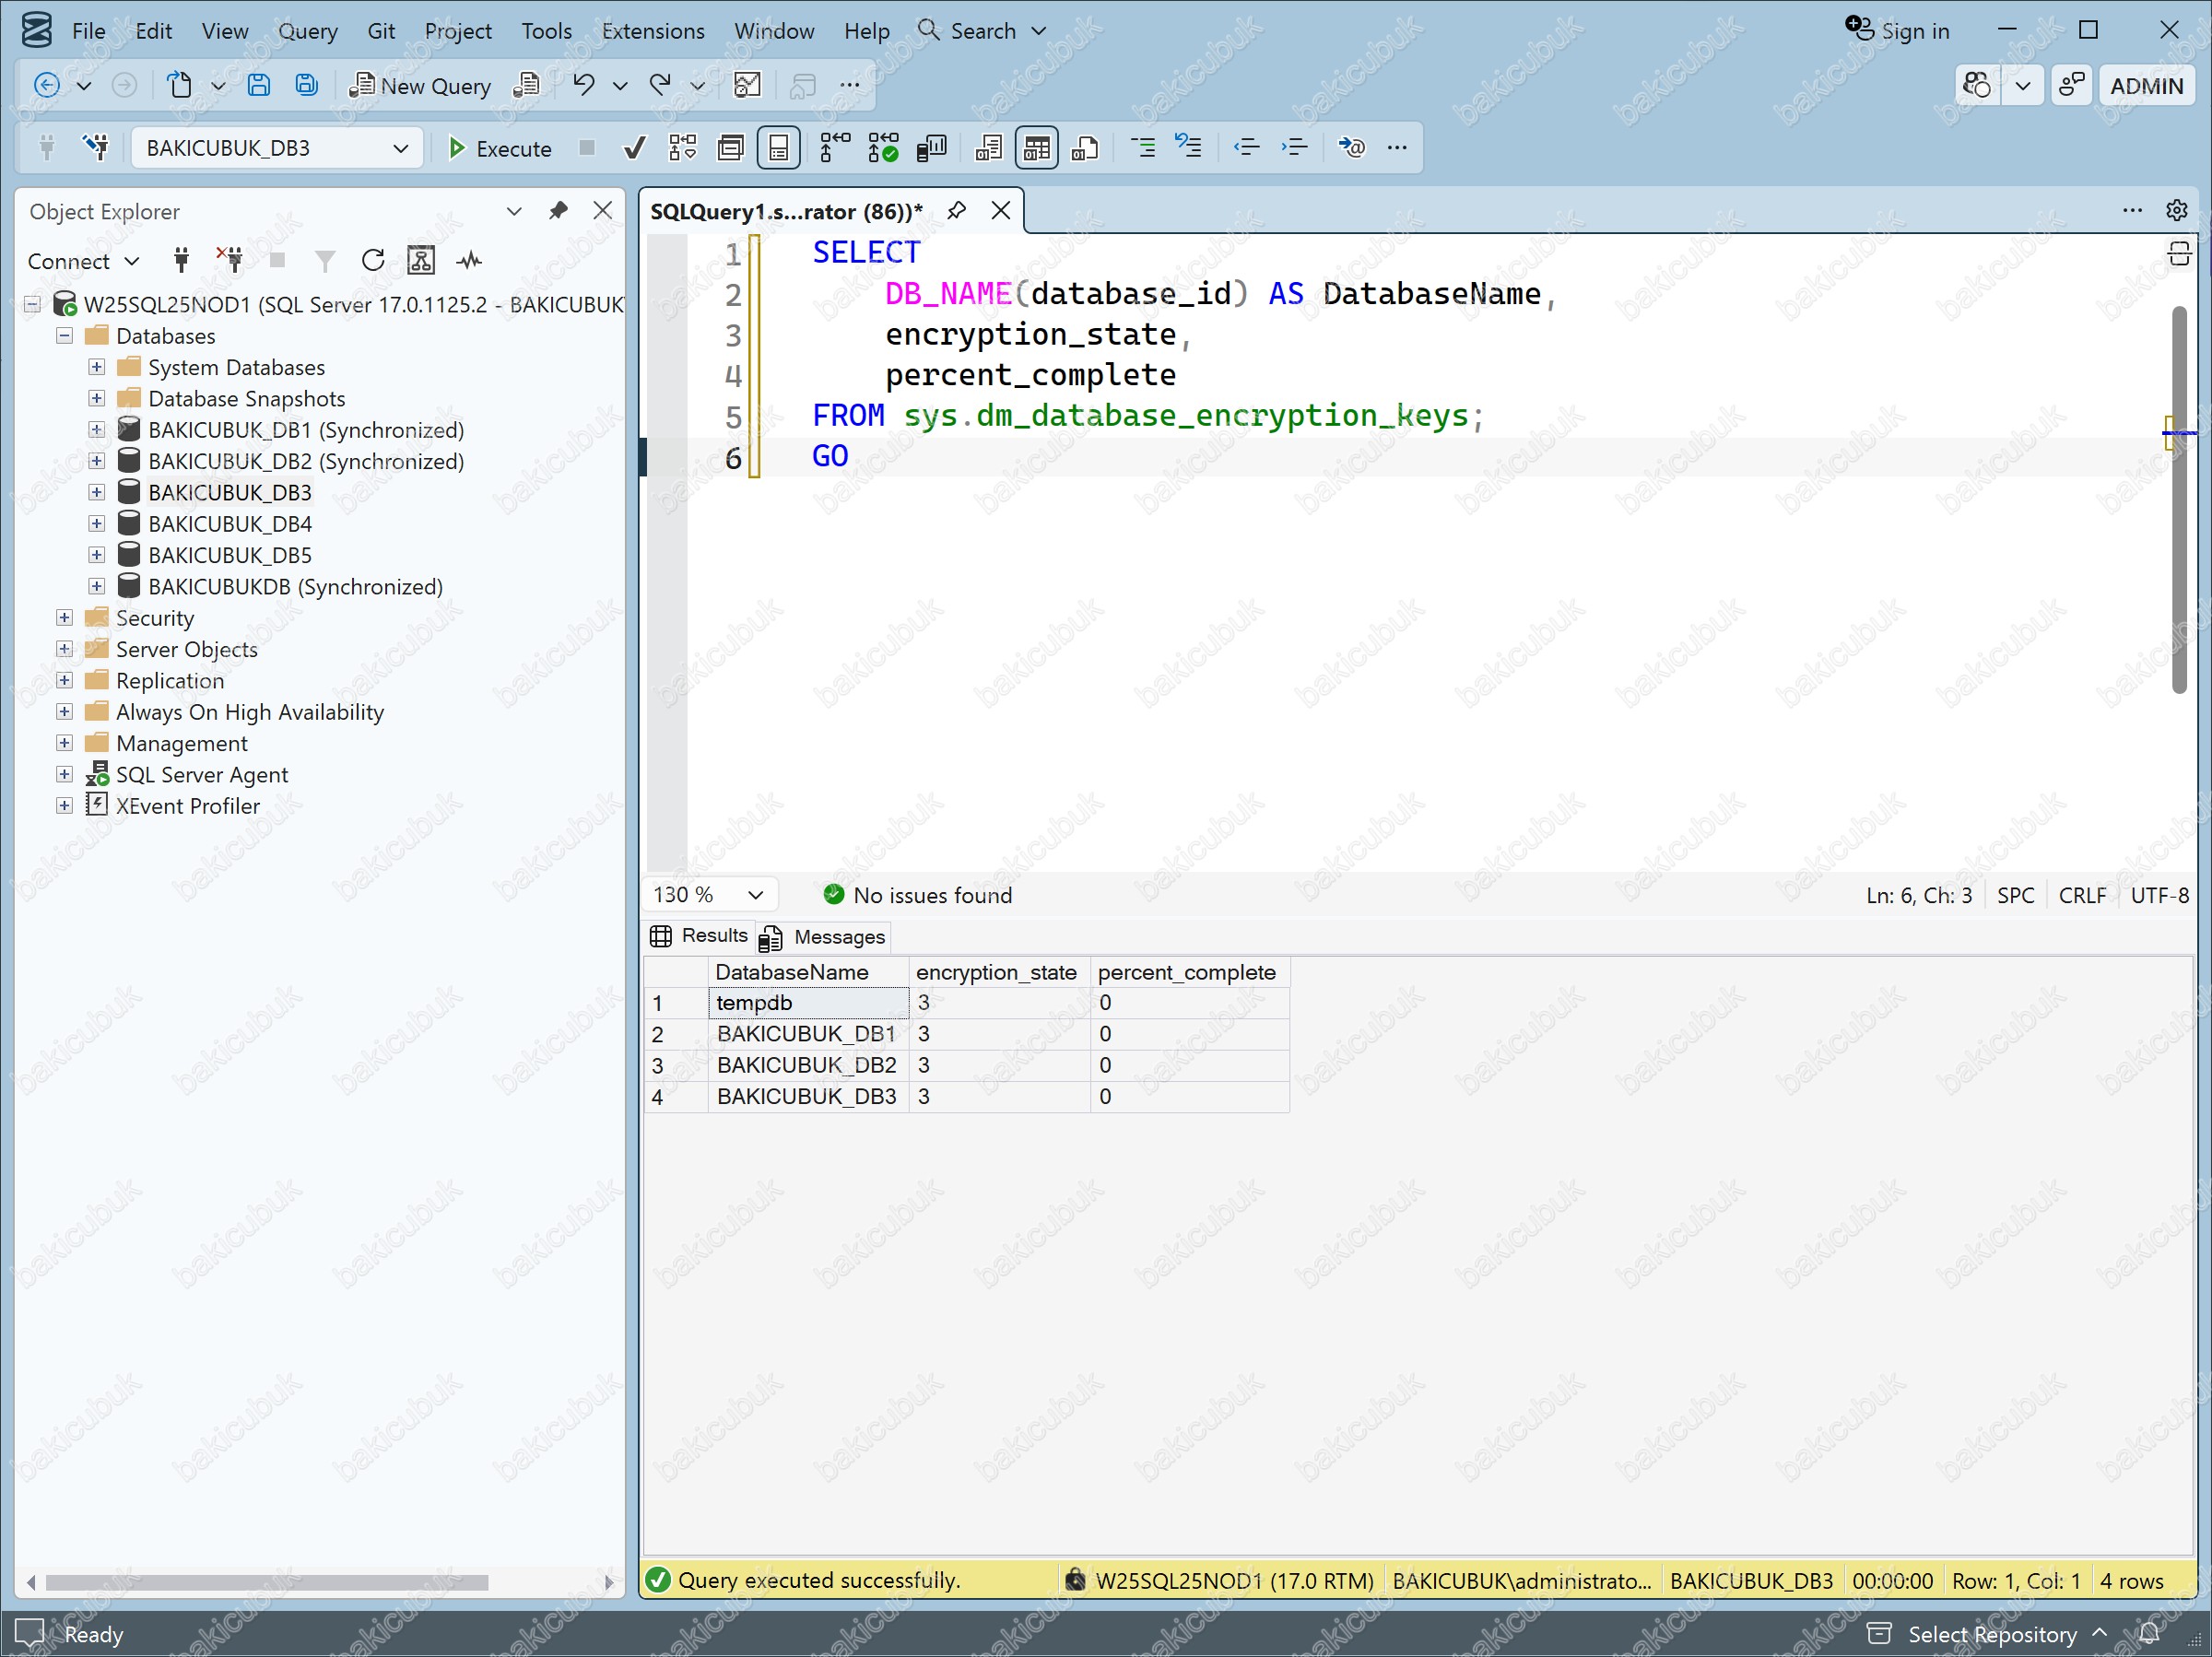Open the New Query editor
The width and height of the screenshot is (2212, 1657).
[x=419, y=86]
